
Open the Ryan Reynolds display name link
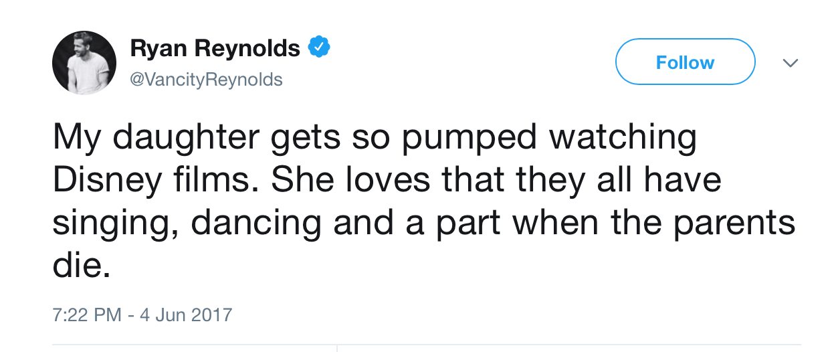tap(215, 48)
